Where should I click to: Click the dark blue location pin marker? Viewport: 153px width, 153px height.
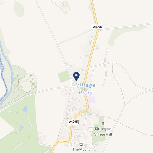pos(76,76)
